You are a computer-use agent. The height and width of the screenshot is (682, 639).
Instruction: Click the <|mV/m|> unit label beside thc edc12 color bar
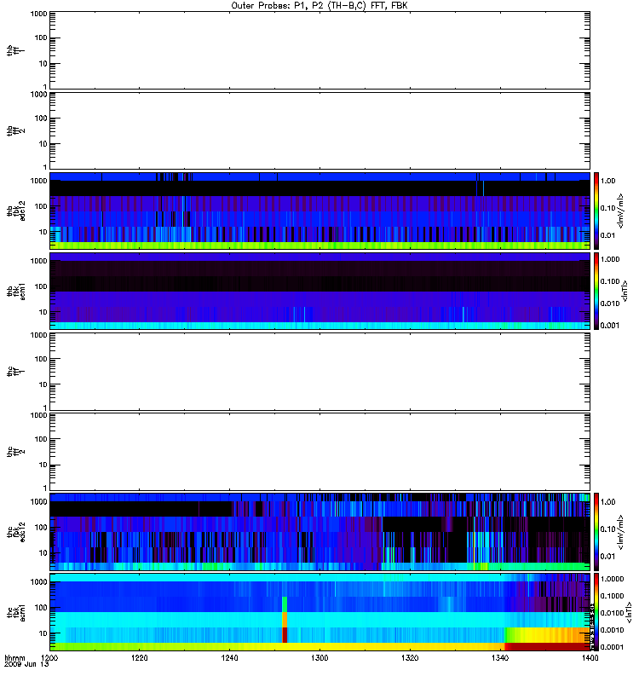coord(621,532)
